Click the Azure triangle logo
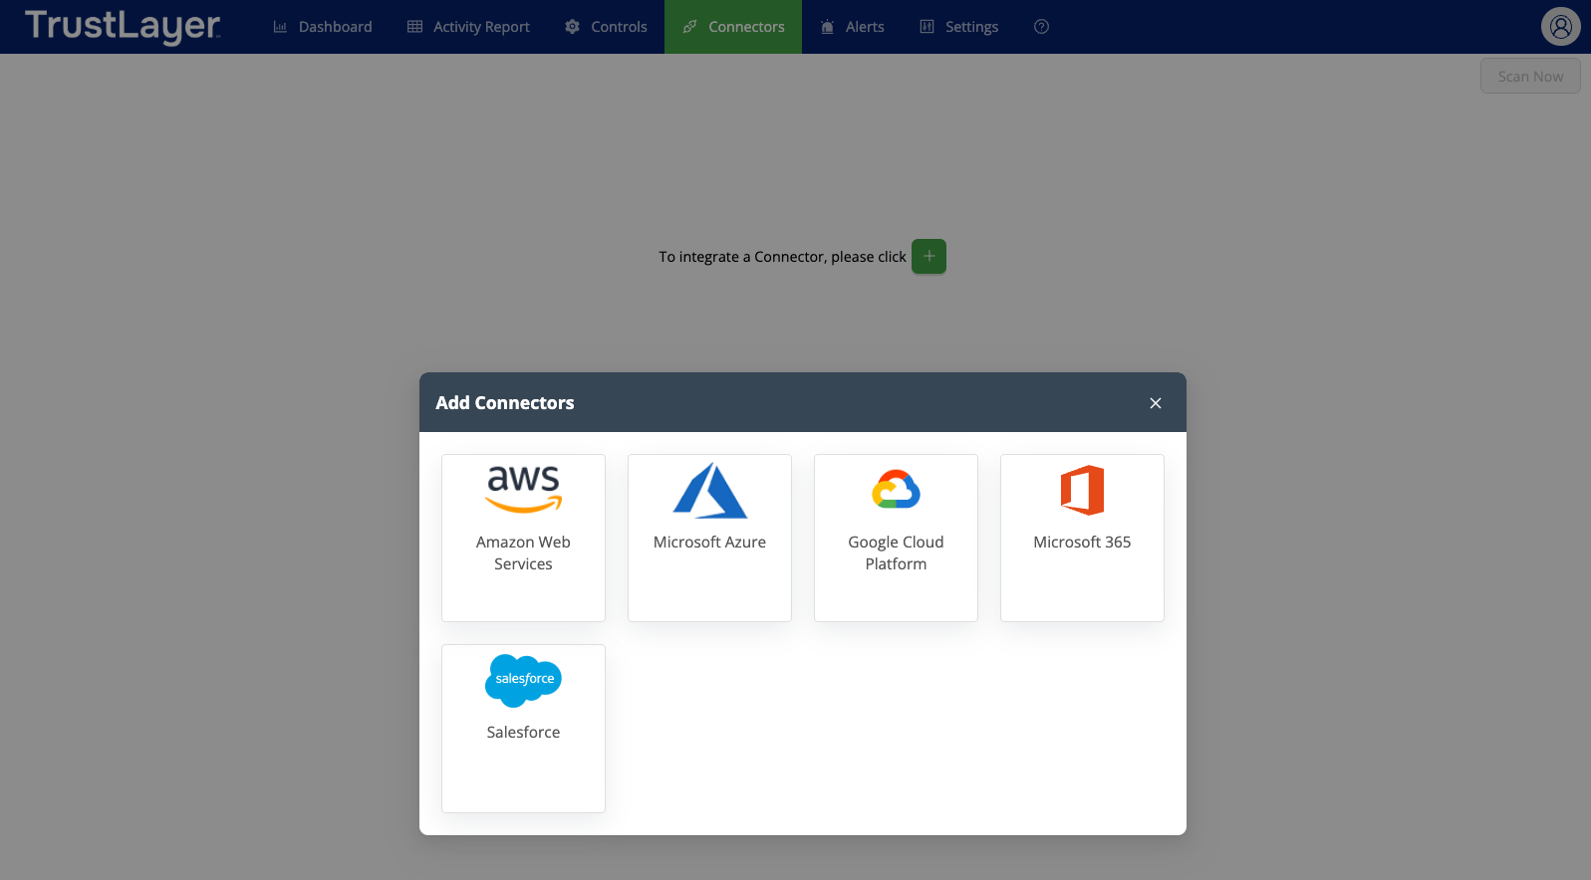 [x=709, y=490]
